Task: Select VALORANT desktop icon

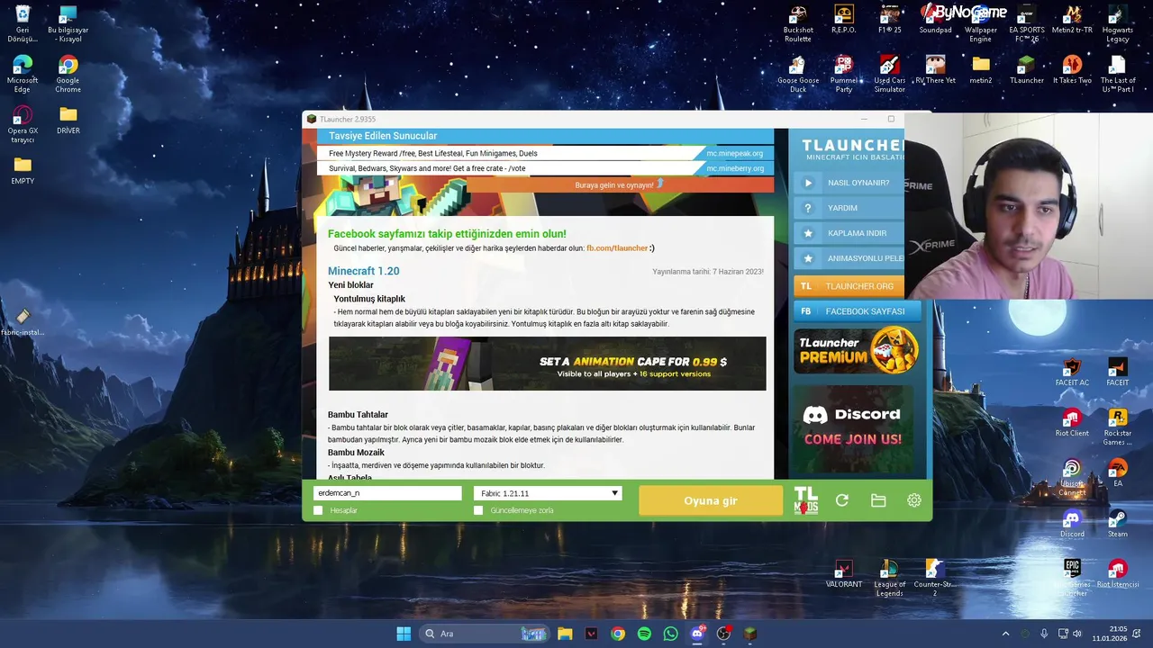Action: pos(843,574)
